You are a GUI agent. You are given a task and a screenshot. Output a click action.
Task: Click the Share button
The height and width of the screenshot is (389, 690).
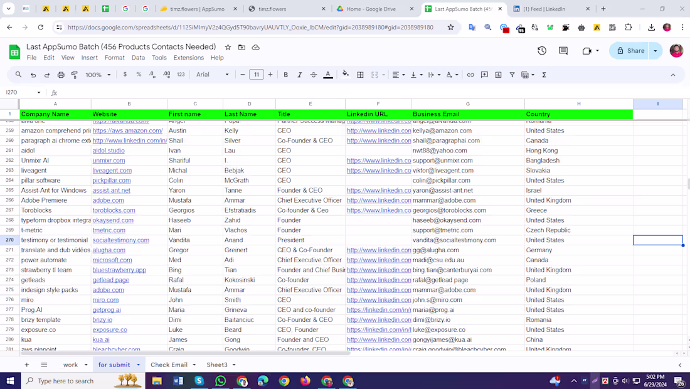[630, 51]
